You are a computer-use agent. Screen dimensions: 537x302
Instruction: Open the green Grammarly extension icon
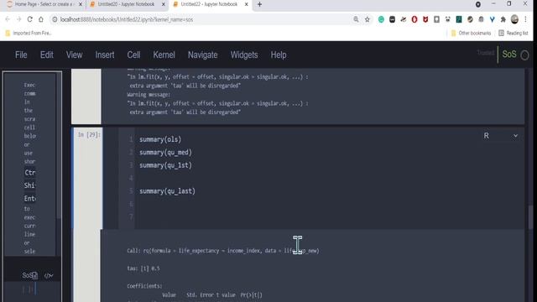(x=381, y=19)
